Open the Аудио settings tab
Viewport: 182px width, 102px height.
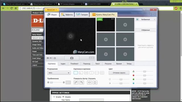point(63,64)
